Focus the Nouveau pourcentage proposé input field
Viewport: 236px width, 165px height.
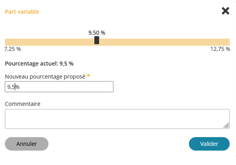point(59,86)
